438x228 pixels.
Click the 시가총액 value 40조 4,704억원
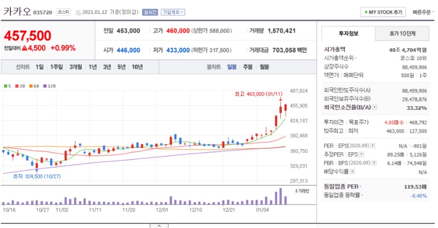[x=407, y=50]
